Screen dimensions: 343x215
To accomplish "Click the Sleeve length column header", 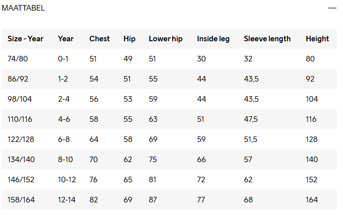I will tap(267, 39).
